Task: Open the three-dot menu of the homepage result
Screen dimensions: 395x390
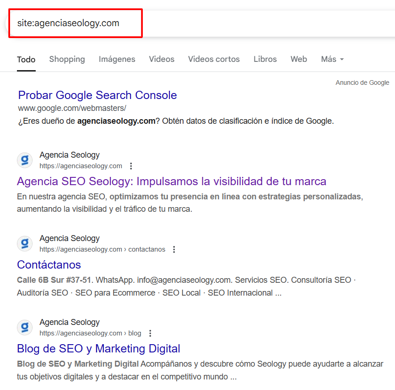Action: (131, 166)
